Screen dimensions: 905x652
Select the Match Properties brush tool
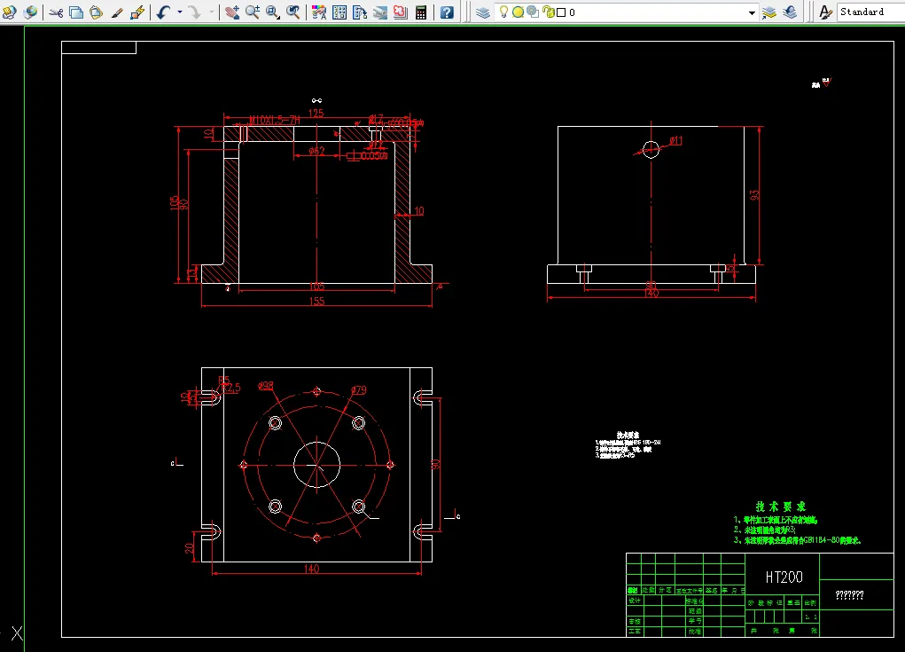tap(117, 12)
